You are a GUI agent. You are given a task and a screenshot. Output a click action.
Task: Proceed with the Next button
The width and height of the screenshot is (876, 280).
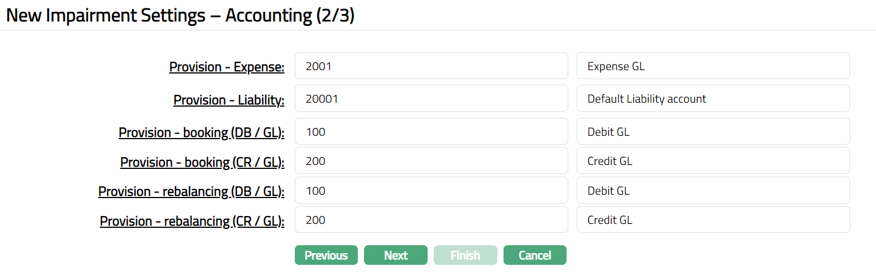(396, 255)
